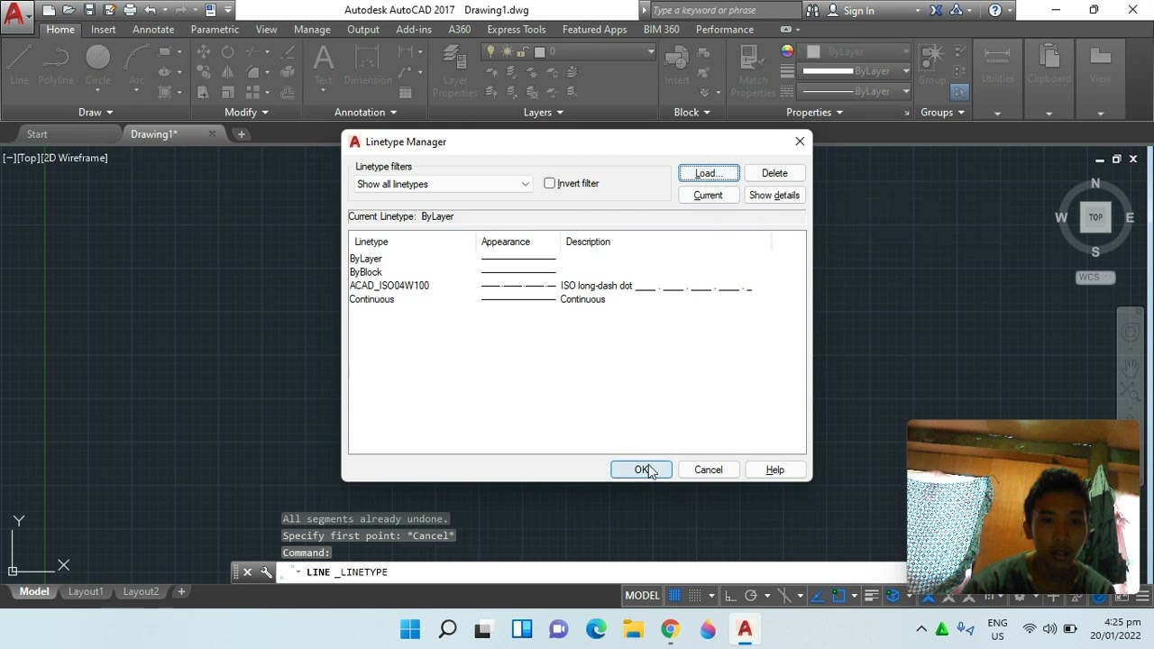Expand the Annotation panel
Screen dimensions: 1154x649
[x=365, y=112]
